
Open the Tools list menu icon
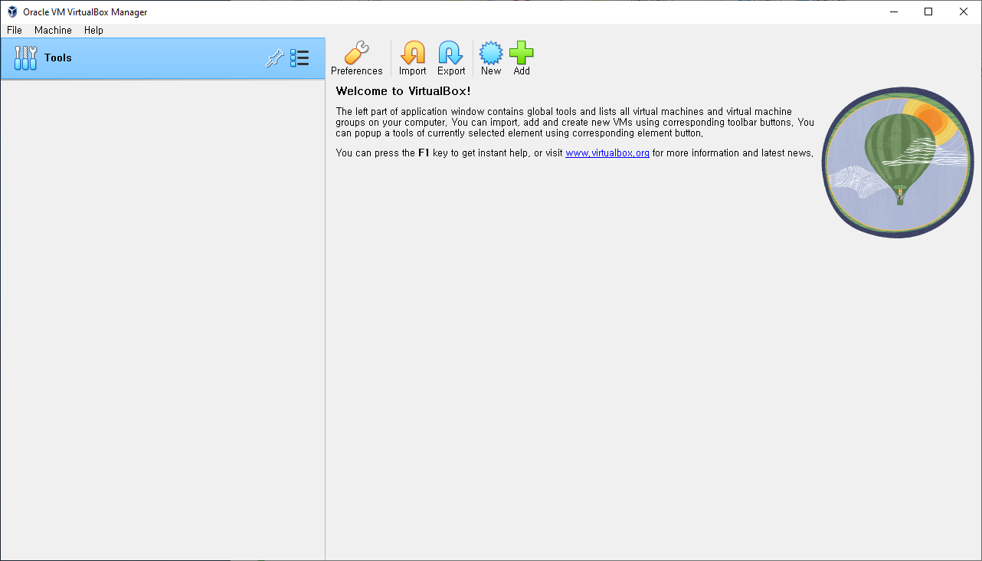pyautogui.click(x=300, y=58)
